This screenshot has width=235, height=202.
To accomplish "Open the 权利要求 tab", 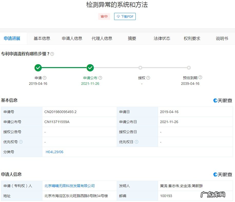I will (191, 38).
